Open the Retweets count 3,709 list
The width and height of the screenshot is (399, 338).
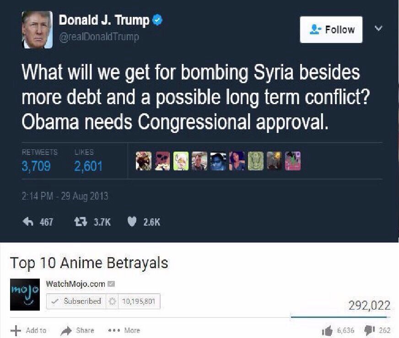(x=36, y=166)
